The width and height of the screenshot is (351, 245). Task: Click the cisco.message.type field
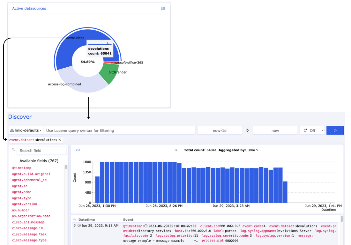[29, 240]
